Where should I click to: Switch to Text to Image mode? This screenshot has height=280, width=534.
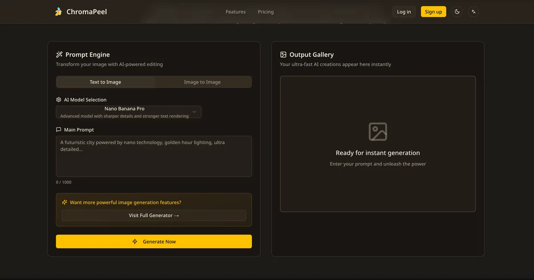point(105,82)
